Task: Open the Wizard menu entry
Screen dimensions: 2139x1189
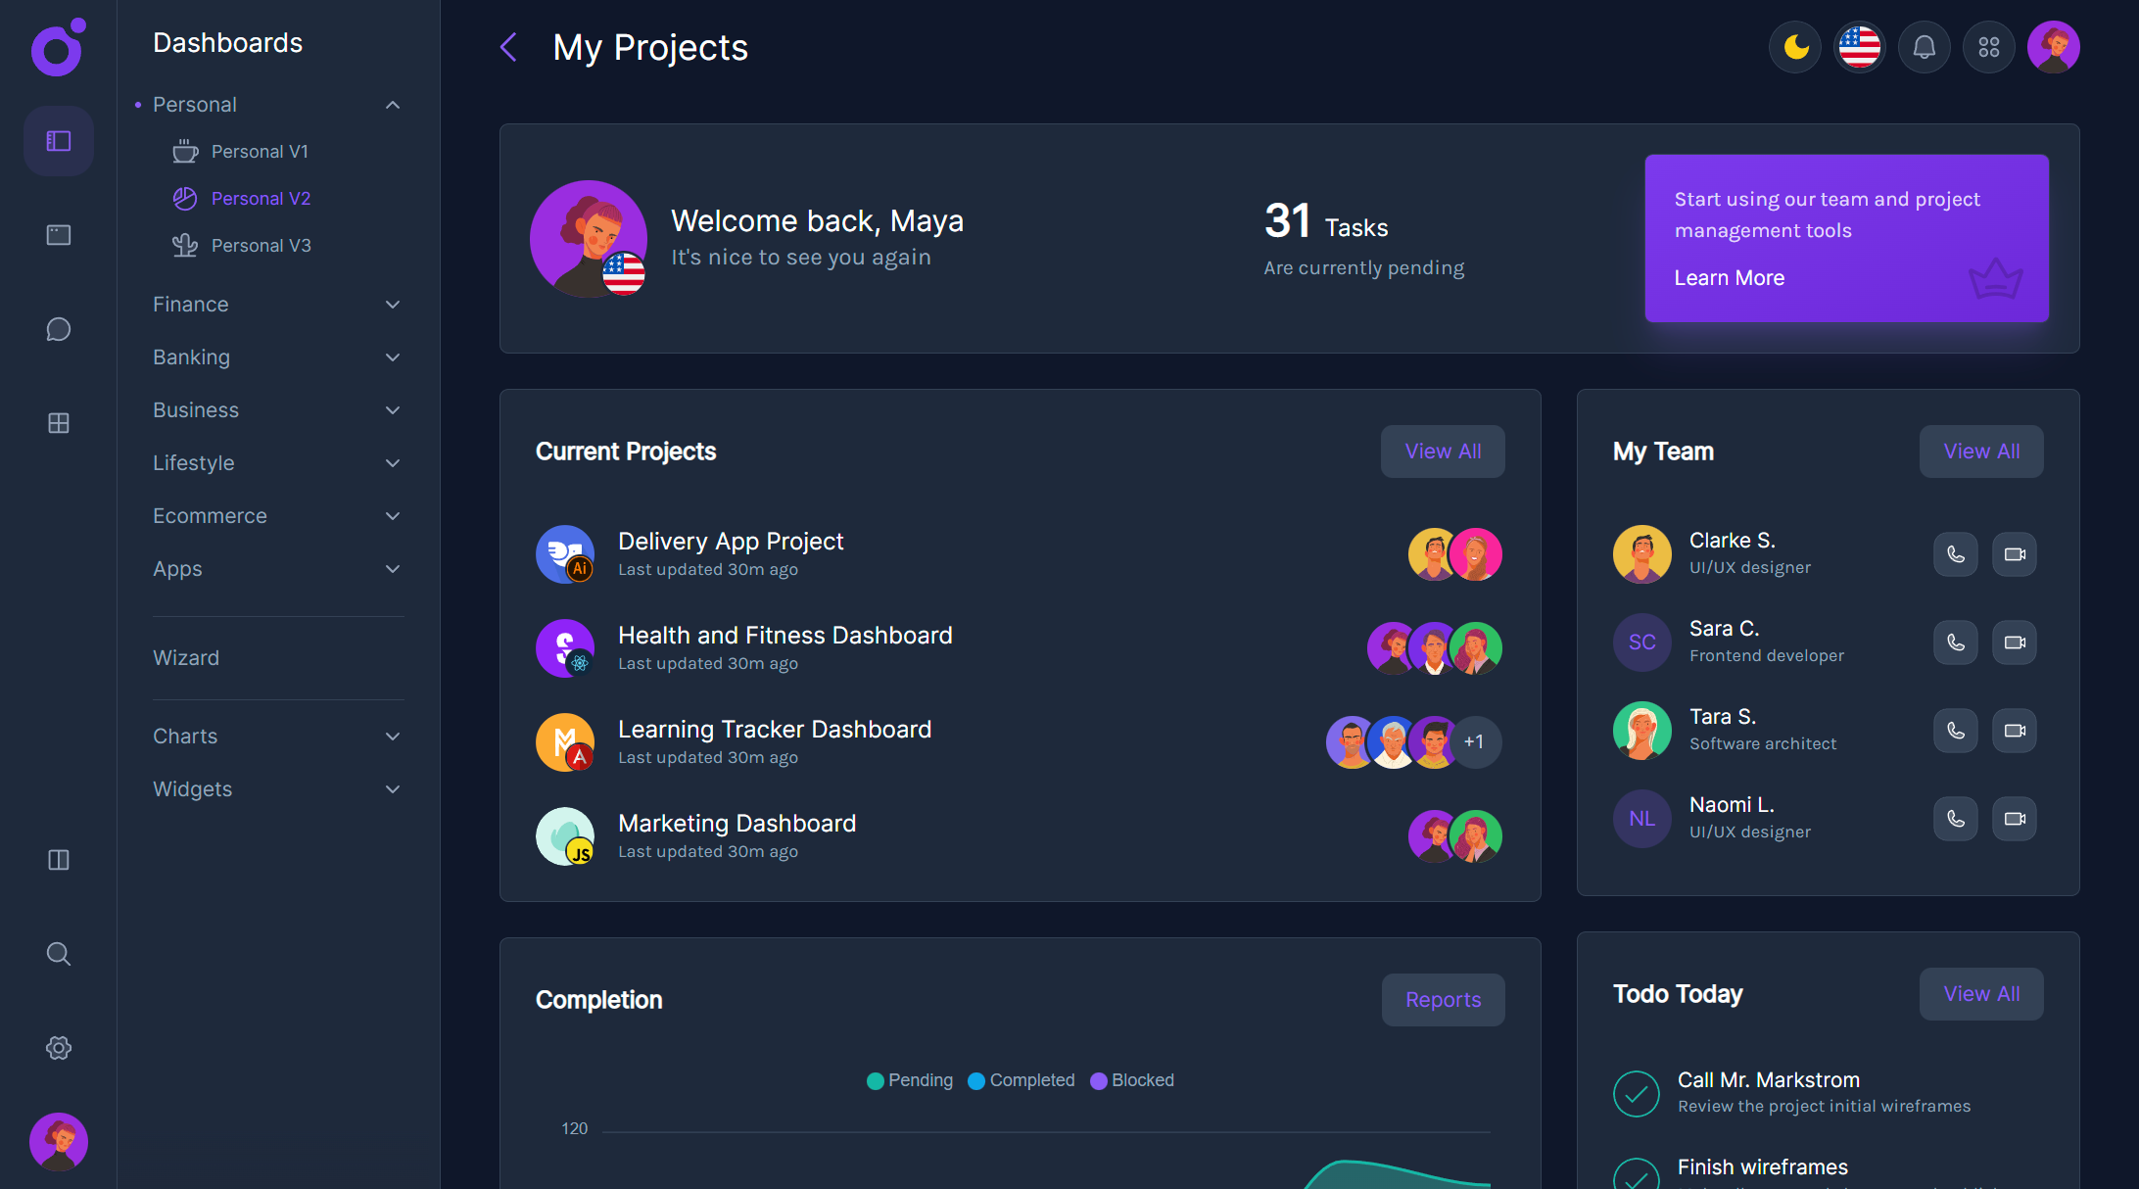Action: tap(186, 657)
